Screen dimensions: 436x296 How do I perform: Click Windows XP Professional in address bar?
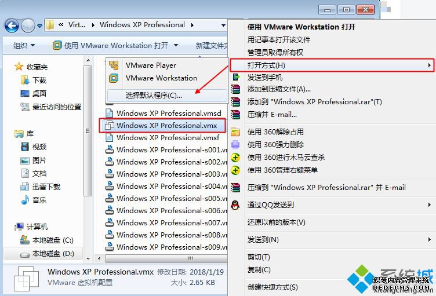[142, 25]
